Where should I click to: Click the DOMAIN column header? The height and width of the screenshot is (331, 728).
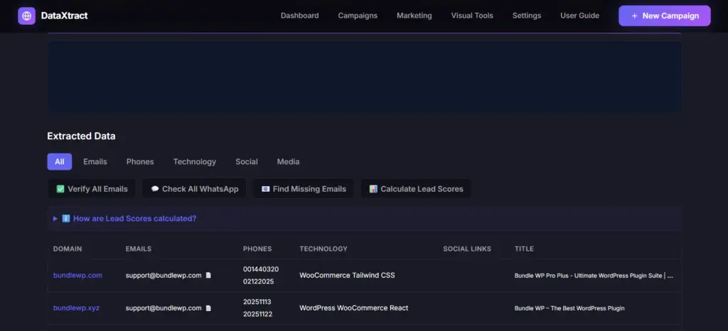[x=68, y=249]
